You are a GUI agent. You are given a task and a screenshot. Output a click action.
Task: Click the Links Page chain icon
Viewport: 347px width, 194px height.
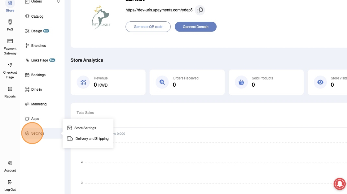click(x=27, y=60)
